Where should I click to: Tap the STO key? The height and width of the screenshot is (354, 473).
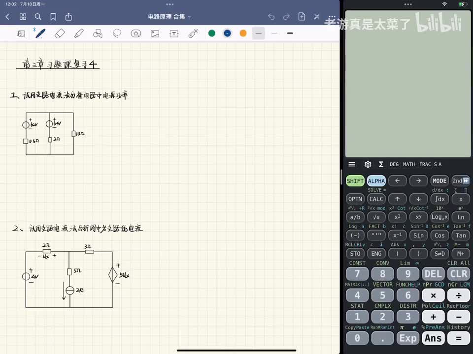click(x=355, y=254)
